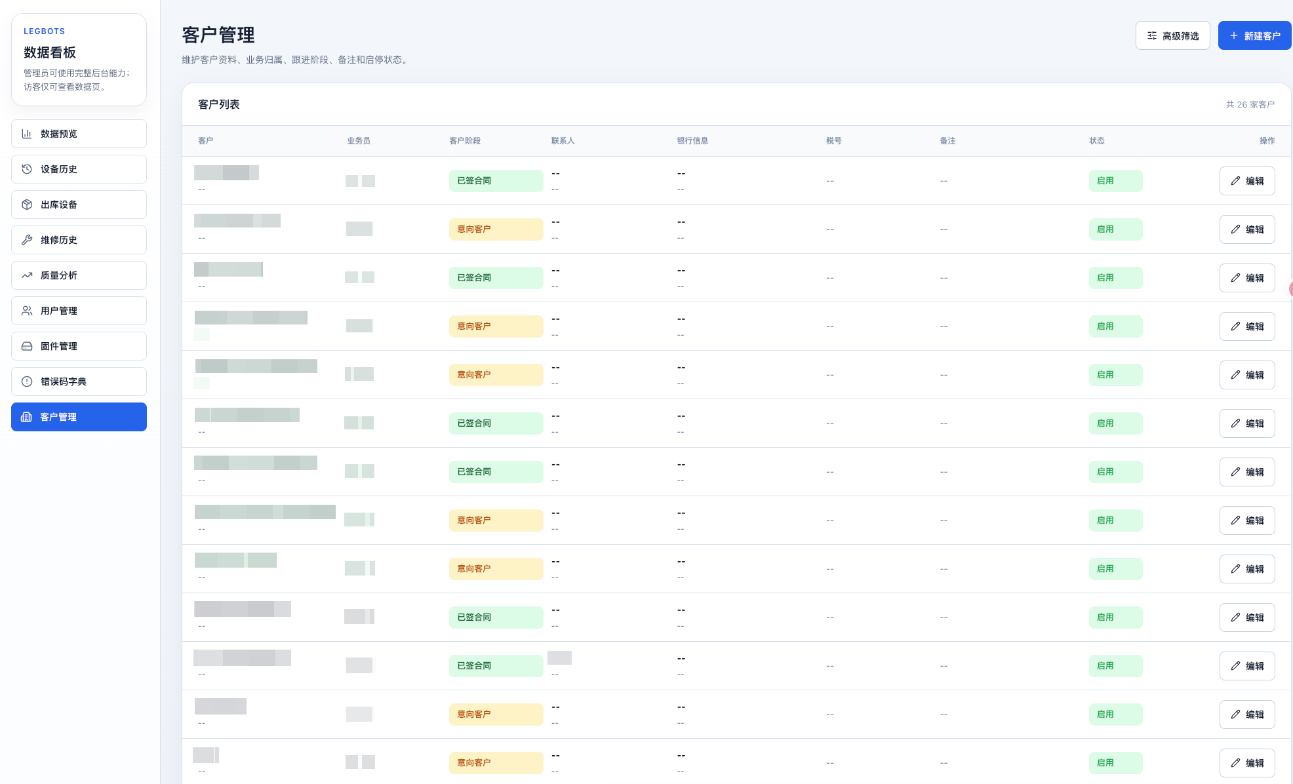Click the pencil icon in the second row

[x=1235, y=229]
